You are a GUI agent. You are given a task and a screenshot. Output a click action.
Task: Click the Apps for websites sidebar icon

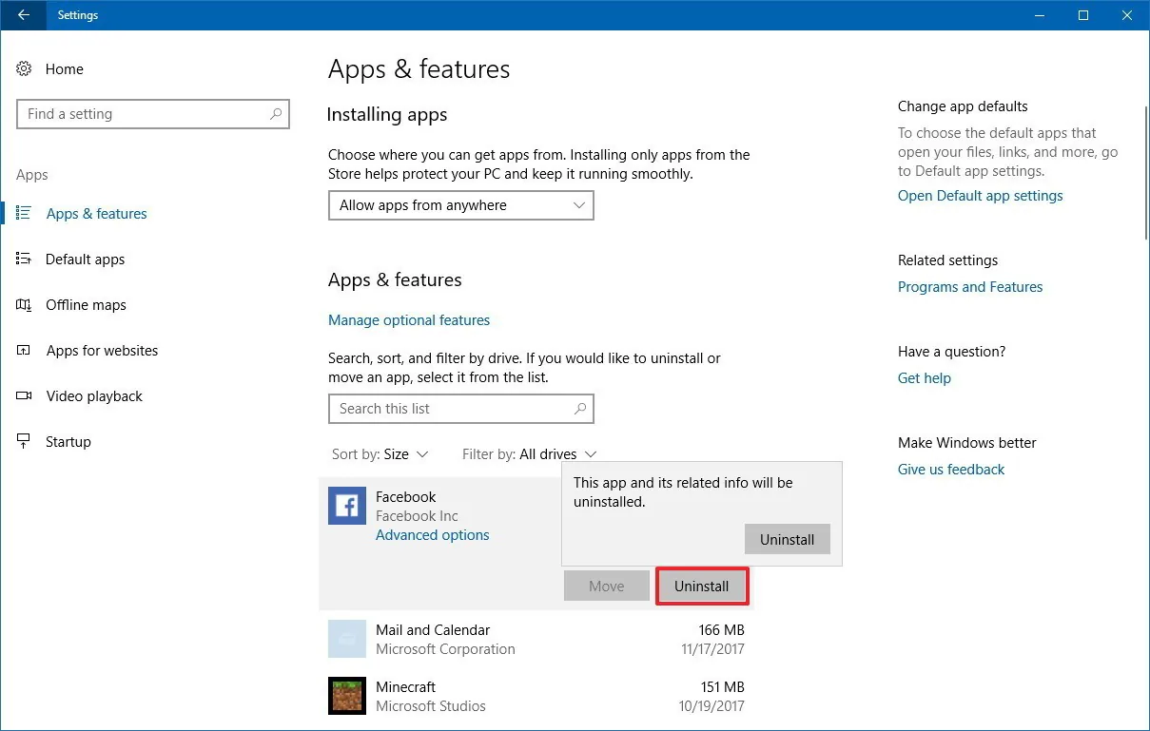24,350
